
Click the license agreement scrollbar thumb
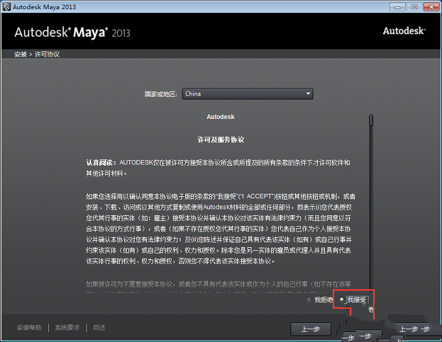pos(371,120)
